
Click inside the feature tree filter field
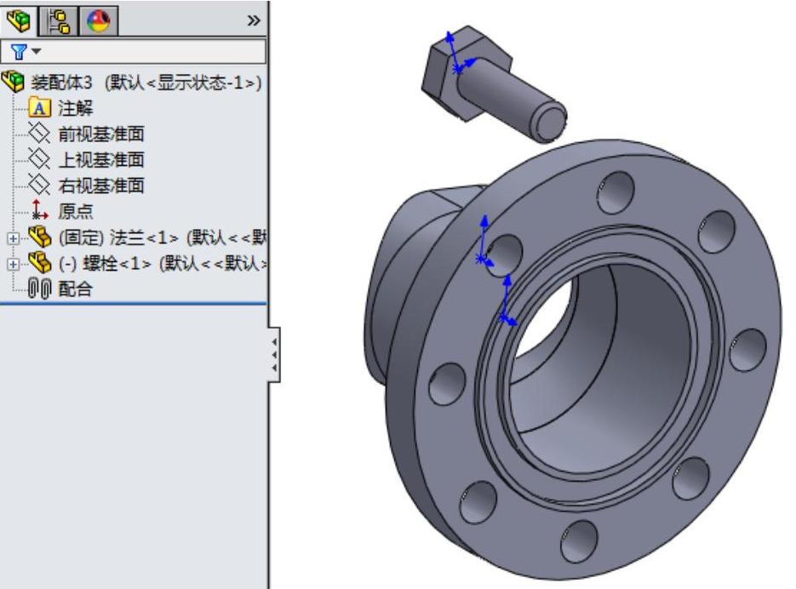click(133, 52)
